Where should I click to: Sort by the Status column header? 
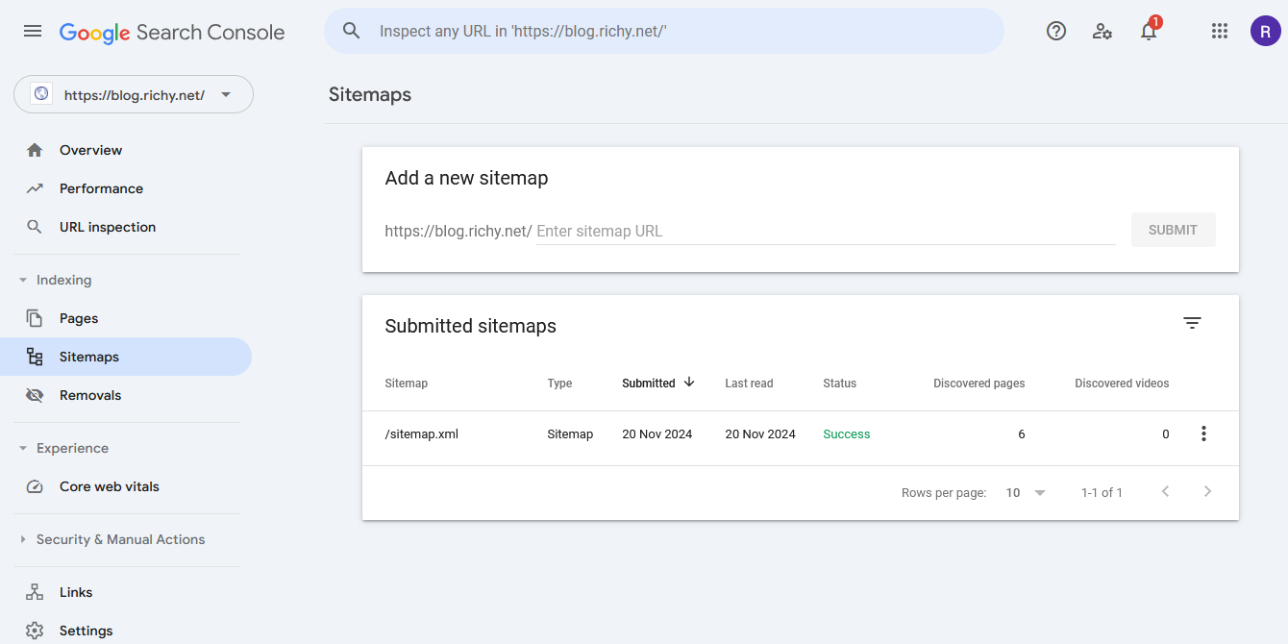coord(839,384)
